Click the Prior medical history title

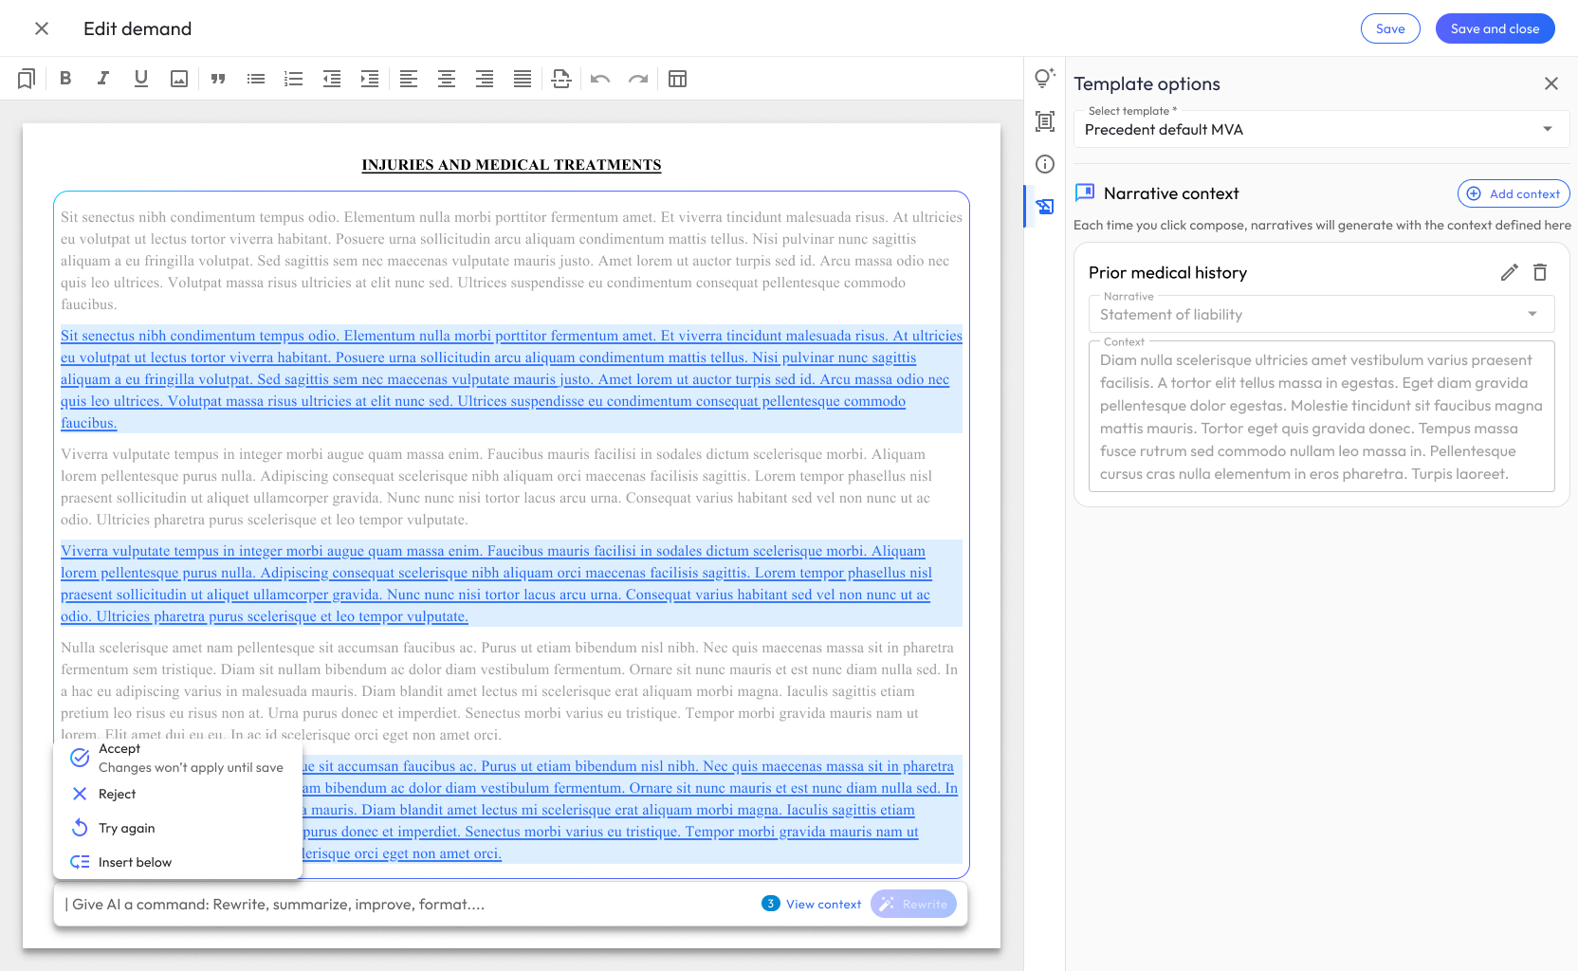[x=1167, y=272]
